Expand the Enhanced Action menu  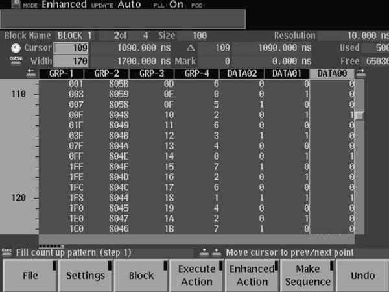click(252, 275)
